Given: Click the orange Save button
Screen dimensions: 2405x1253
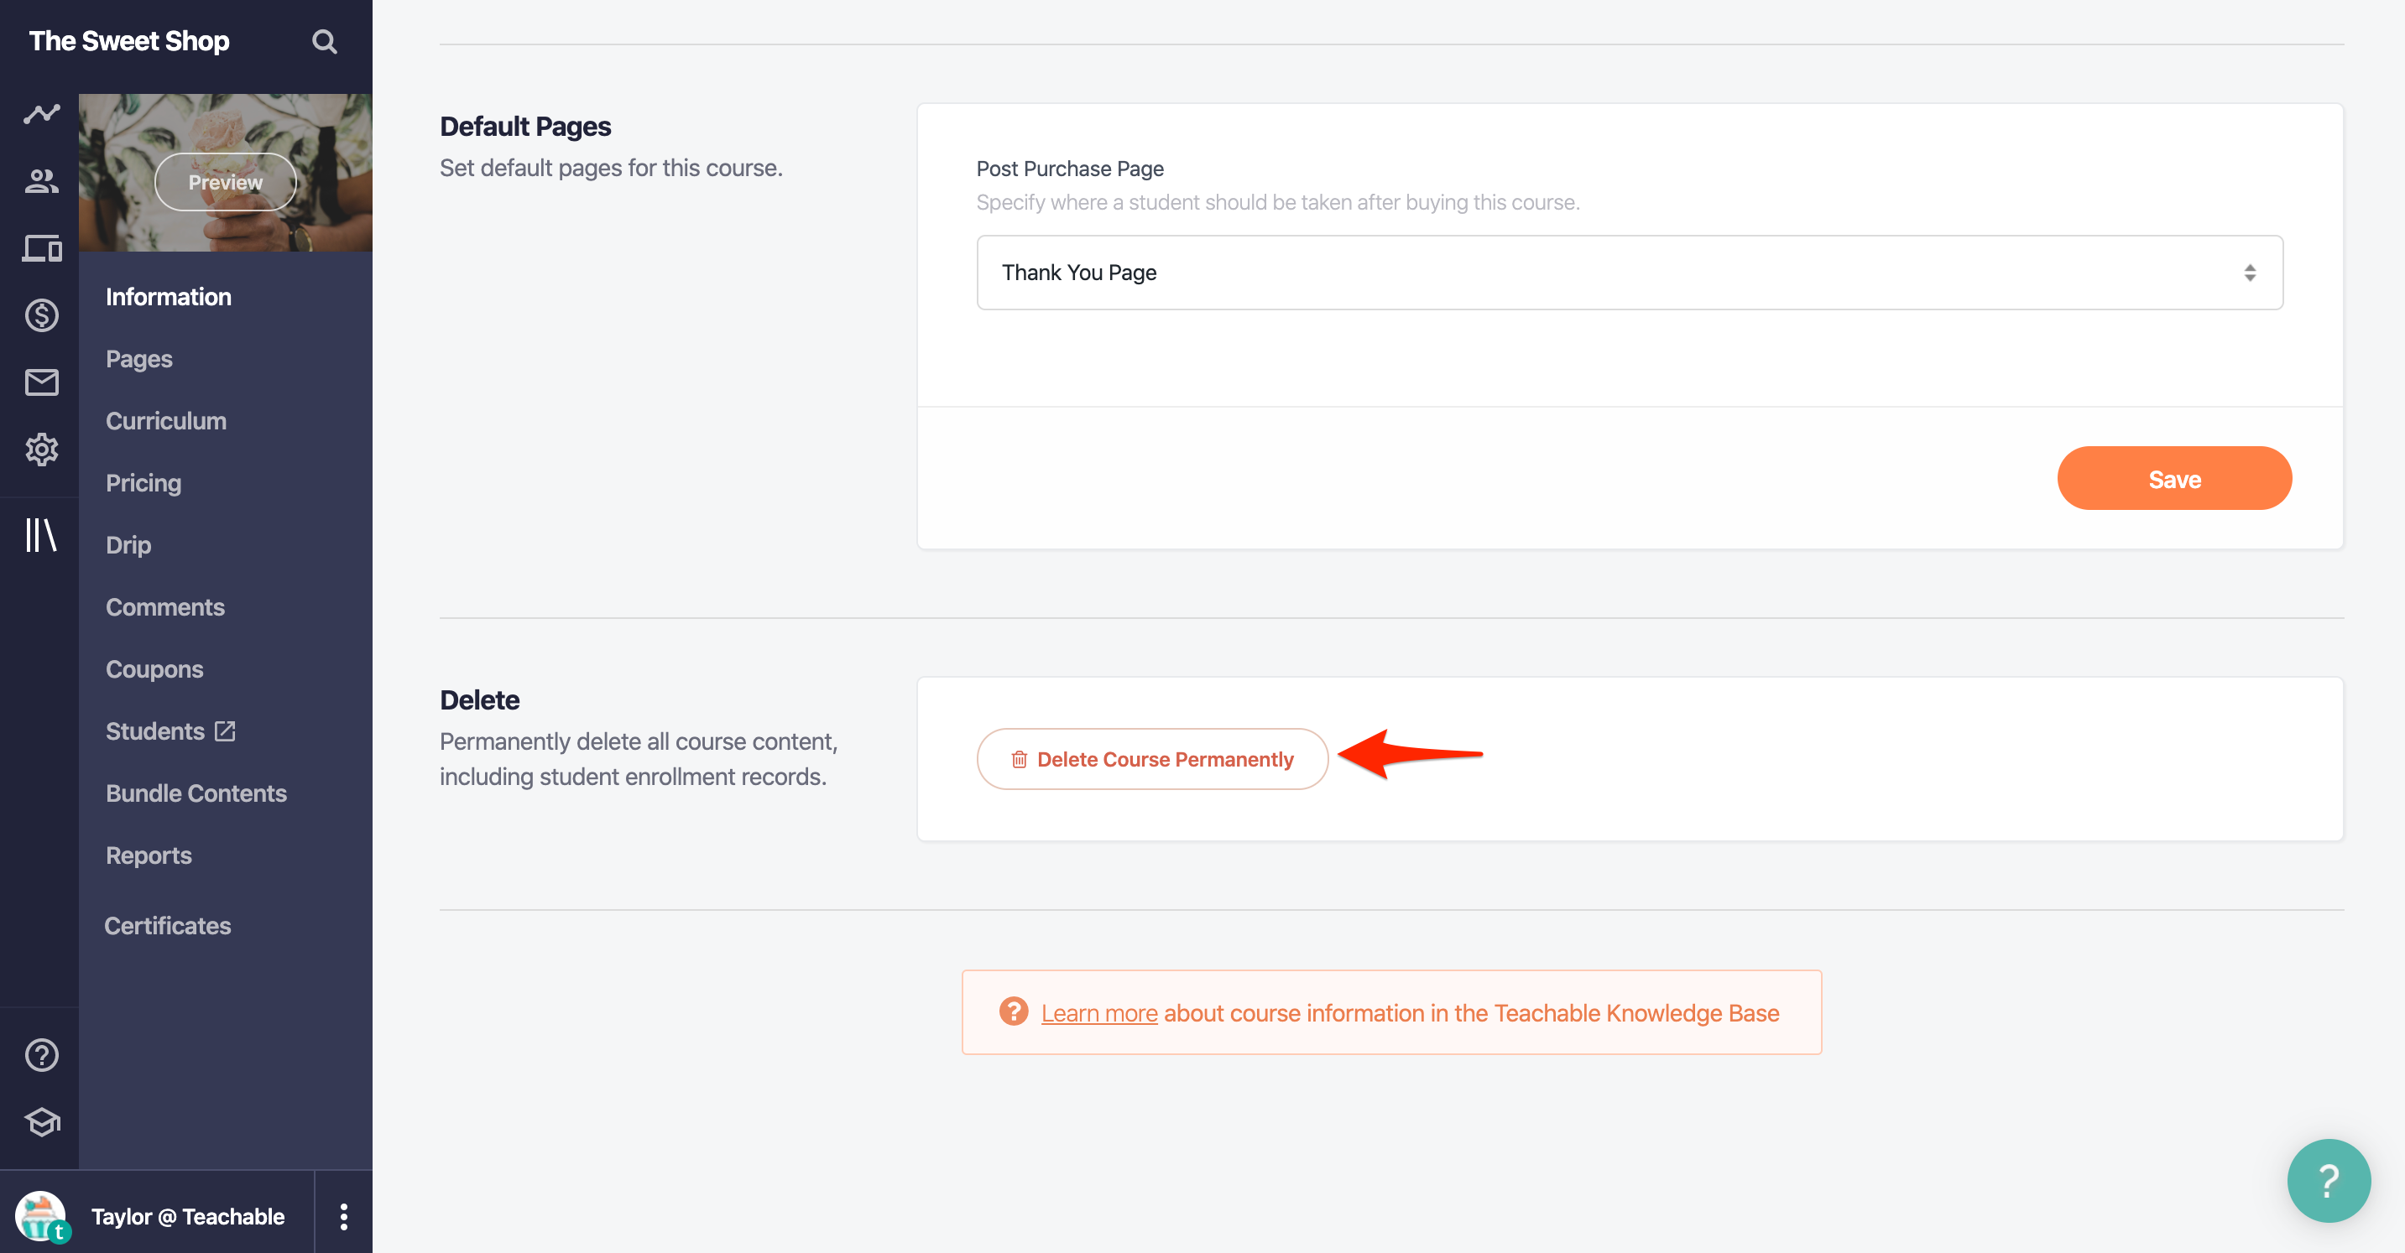Looking at the screenshot, I should pyautogui.click(x=2173, y=479).
